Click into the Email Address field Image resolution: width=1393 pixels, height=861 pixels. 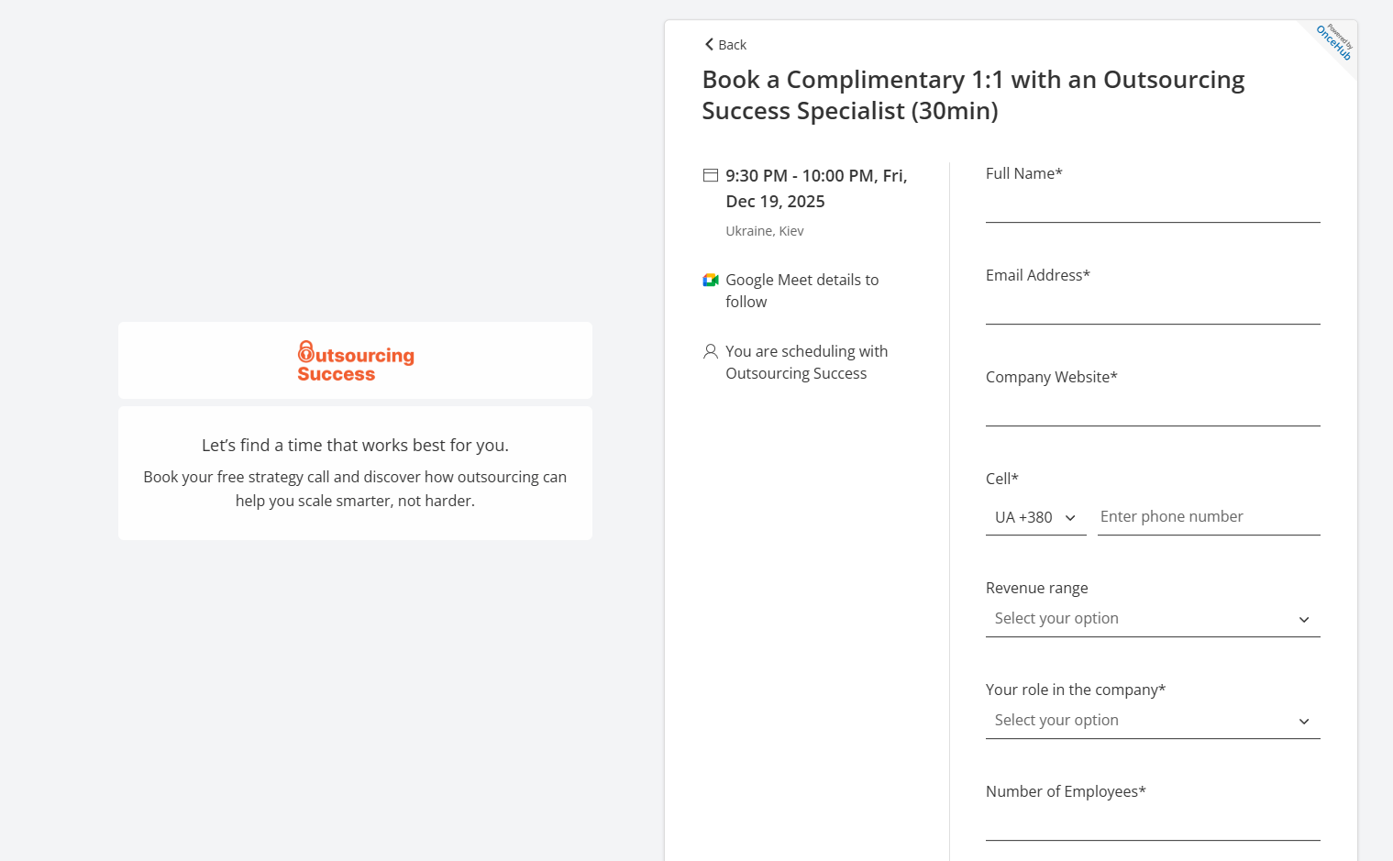[1152, 309]
